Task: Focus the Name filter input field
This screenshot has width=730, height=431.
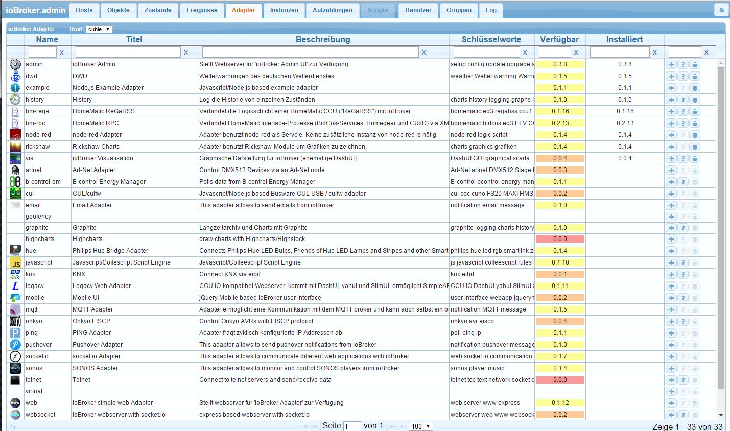Action: tap(42, 52)
